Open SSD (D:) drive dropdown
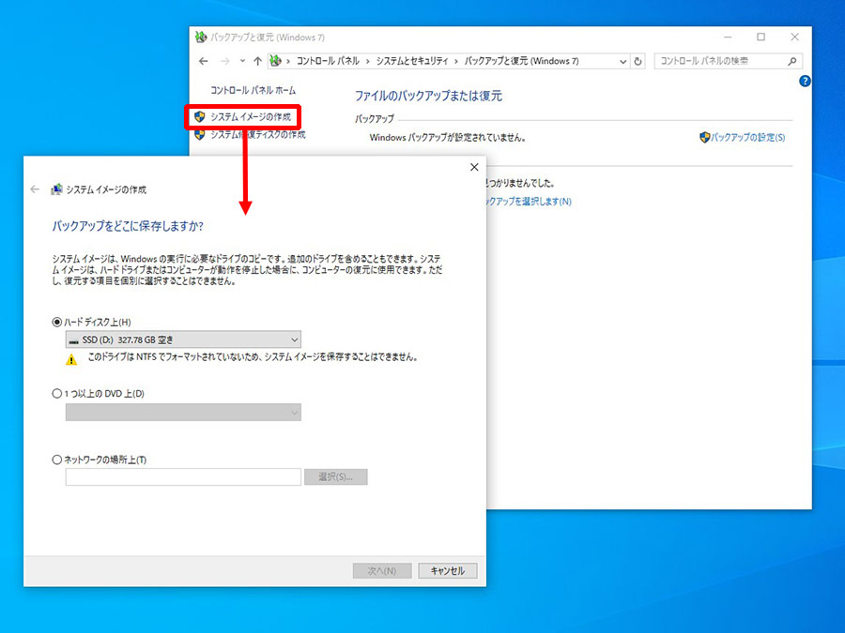This screenshot has height=633, width=845. pyautogui.click(x=183, y=339)
